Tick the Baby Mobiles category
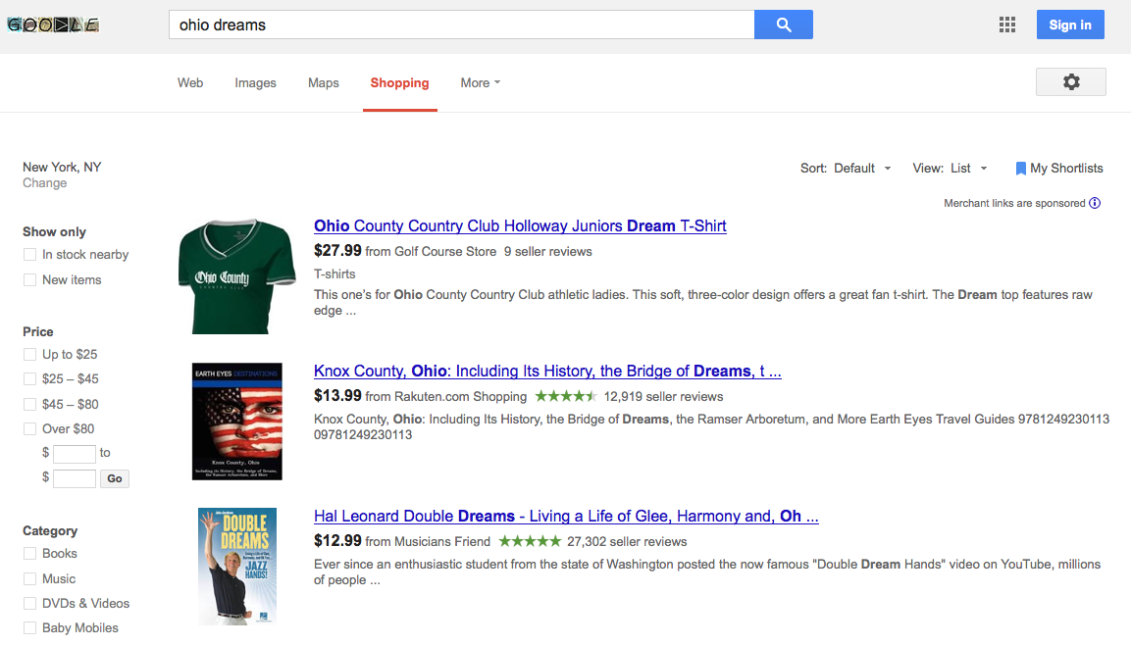The width and height of the screenshot is (1131, 646). pos(29,628)
